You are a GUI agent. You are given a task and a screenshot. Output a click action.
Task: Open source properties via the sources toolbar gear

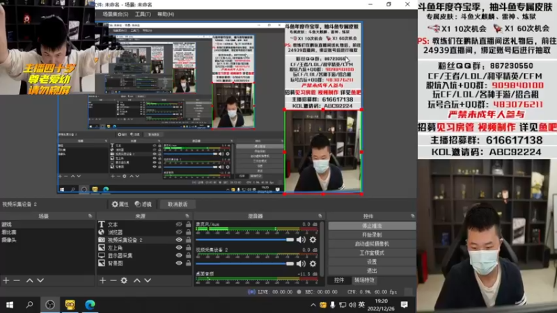124,280
